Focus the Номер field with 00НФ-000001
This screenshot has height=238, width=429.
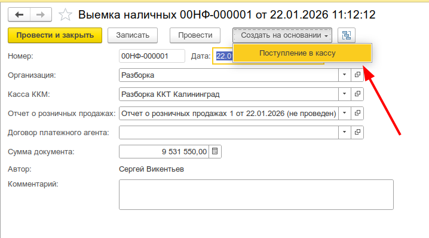(x=152, y=56)
